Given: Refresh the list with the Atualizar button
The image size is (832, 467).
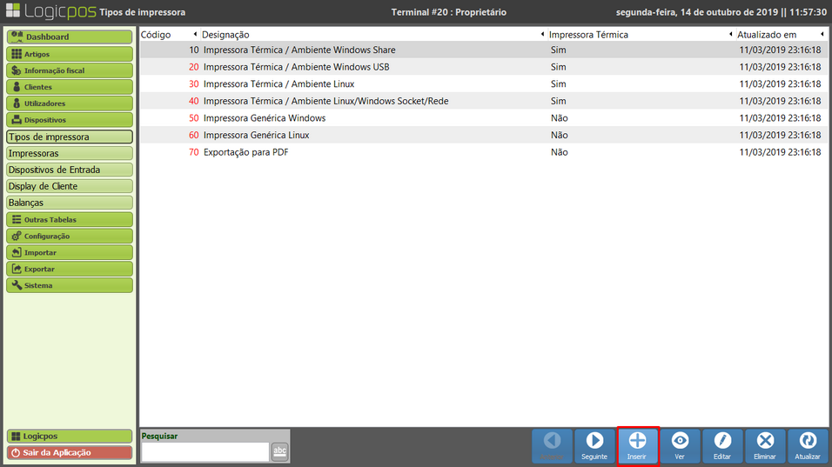Looking at the screenshot, I should pyautogui.click(x=808, y=445).
